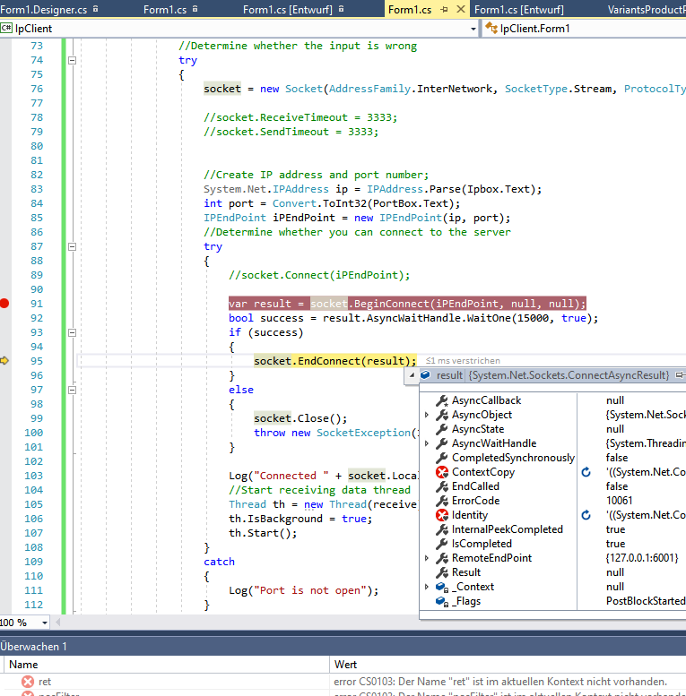
Task: Click the error icon next to ret
Action: click(28, 682)
